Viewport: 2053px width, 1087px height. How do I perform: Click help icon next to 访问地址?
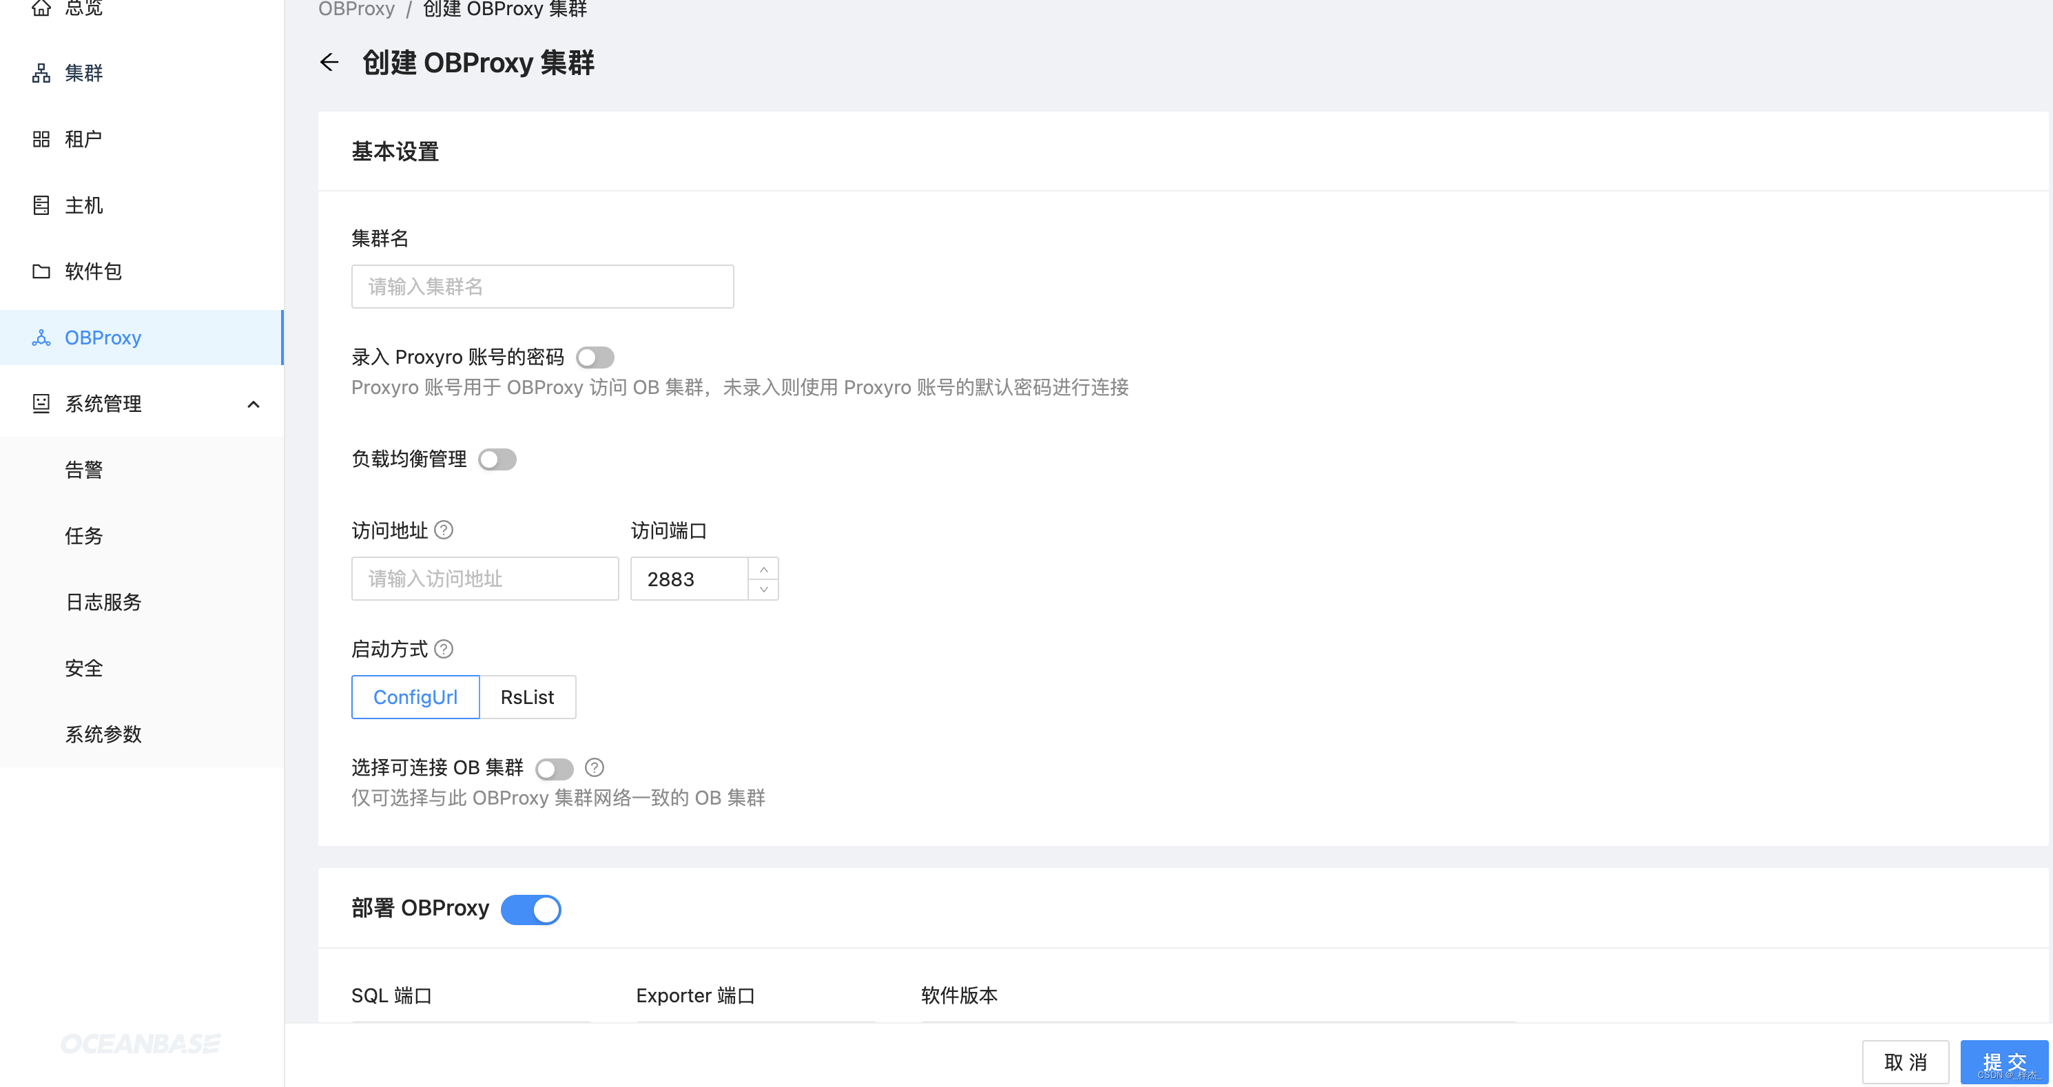[444, 530]
